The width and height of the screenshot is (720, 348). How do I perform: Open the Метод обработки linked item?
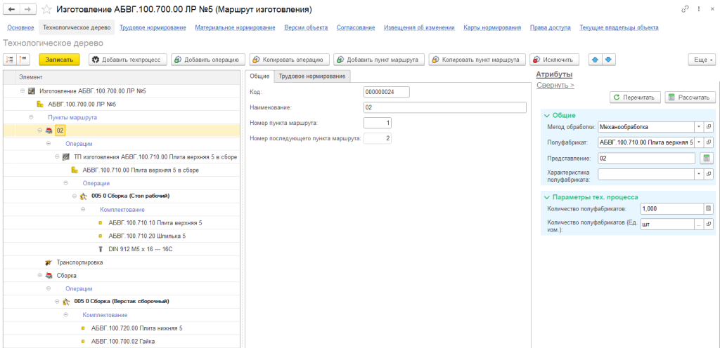(x=709, y=127)
